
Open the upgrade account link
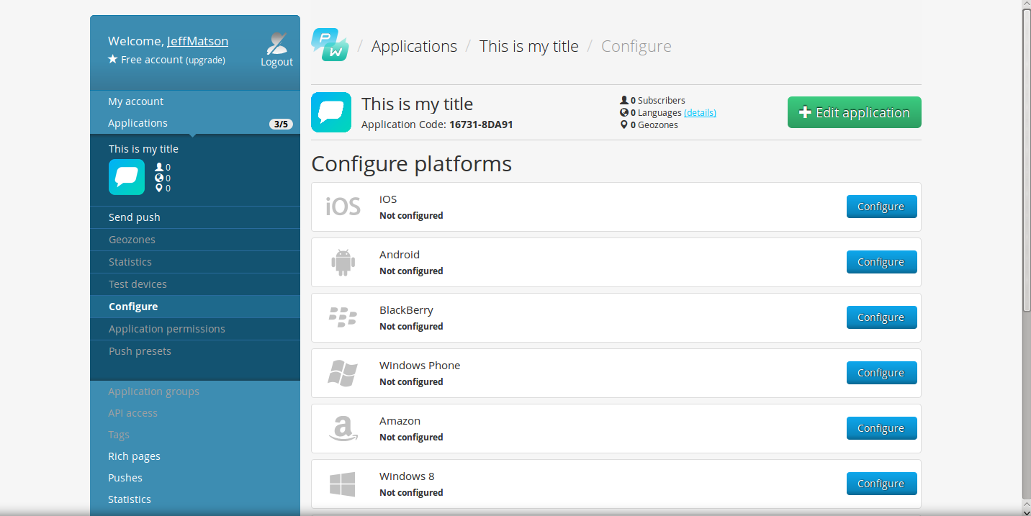206,60
